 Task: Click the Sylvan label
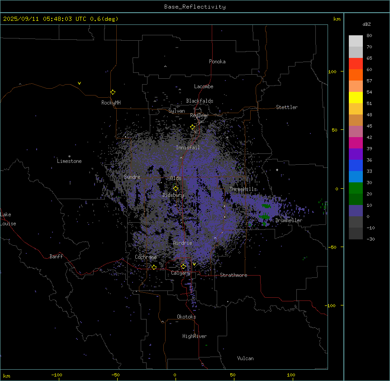click(176, 111)
